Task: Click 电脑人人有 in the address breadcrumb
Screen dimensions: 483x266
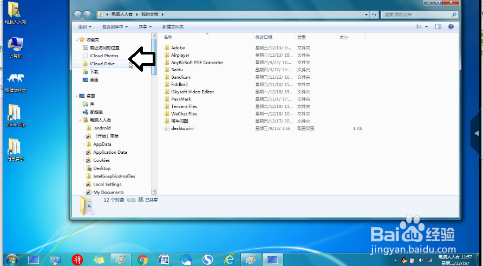Action: 122,15
